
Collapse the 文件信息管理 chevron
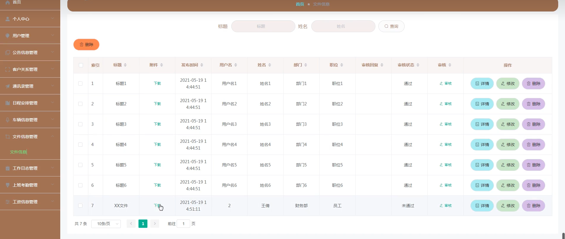pyautogui.click(x=52, y=136)
